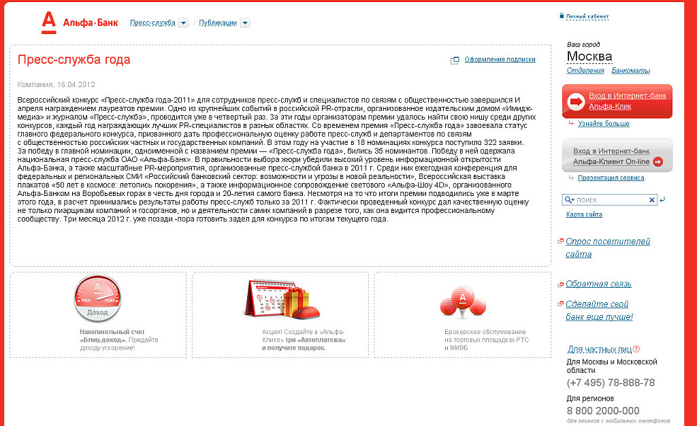Click red arrow icon on Альфа-Клиент On-line button
The height and width of the screenshot is (426, 697).
pos(658,162)
